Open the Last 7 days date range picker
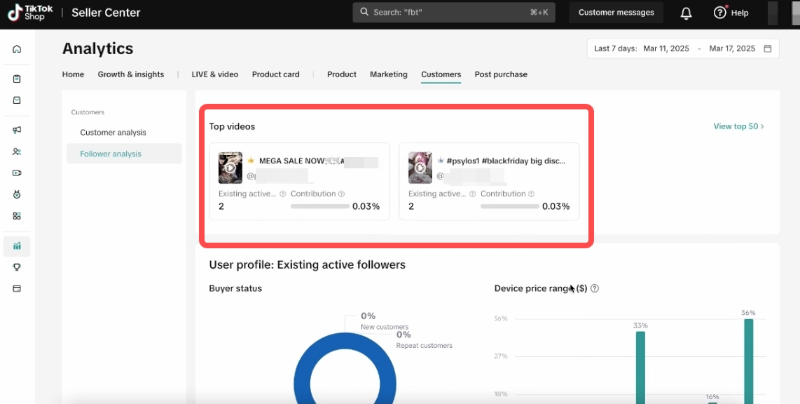The width and height of the screenshot is (800, 404). 682,48
